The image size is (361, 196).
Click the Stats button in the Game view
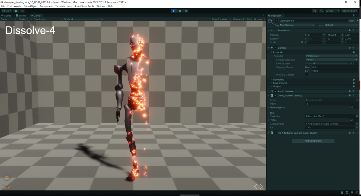pyautogui.click(x=249, y=19)
